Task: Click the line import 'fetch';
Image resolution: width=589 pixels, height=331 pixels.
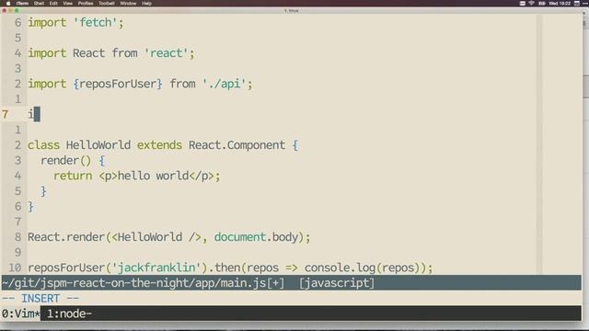Action: pos(75,22)
